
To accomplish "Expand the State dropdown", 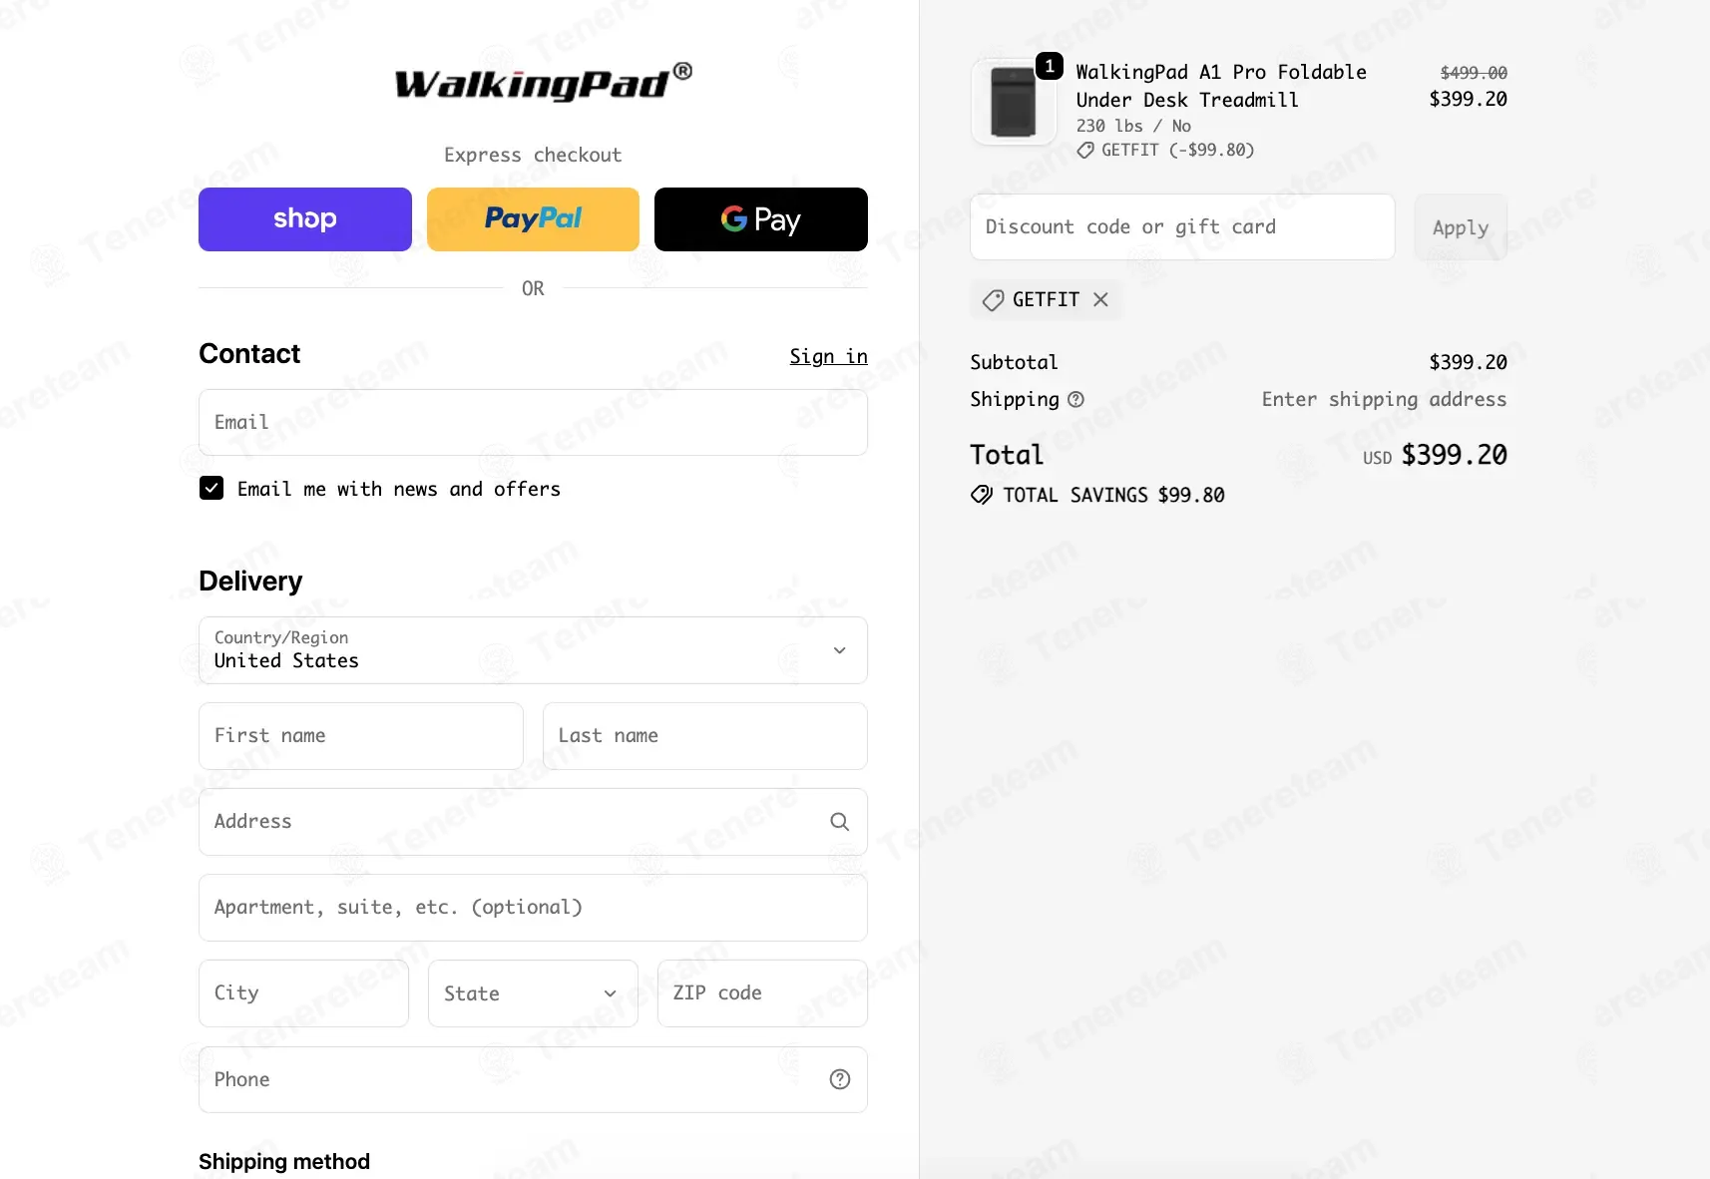I will click(533, 993).
